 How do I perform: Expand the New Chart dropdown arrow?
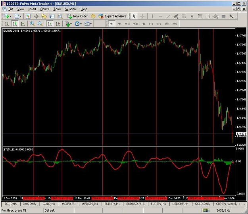pos(11,16)
